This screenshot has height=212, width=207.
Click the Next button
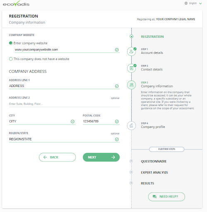pos(101,157)
